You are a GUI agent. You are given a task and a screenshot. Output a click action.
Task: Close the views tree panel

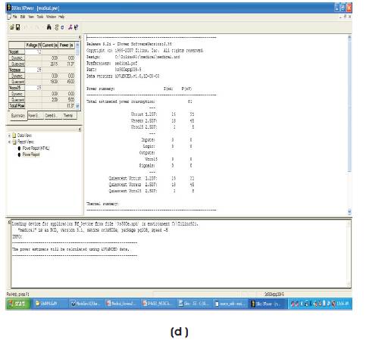[80, 129]
